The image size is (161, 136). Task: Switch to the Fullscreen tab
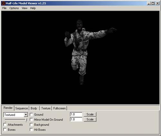tap(59, 108)
